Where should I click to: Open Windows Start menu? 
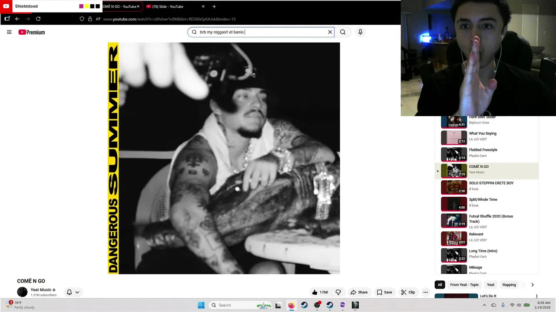point(201,305)
